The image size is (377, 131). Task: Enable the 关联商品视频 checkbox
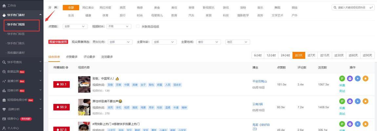(138, 27)
